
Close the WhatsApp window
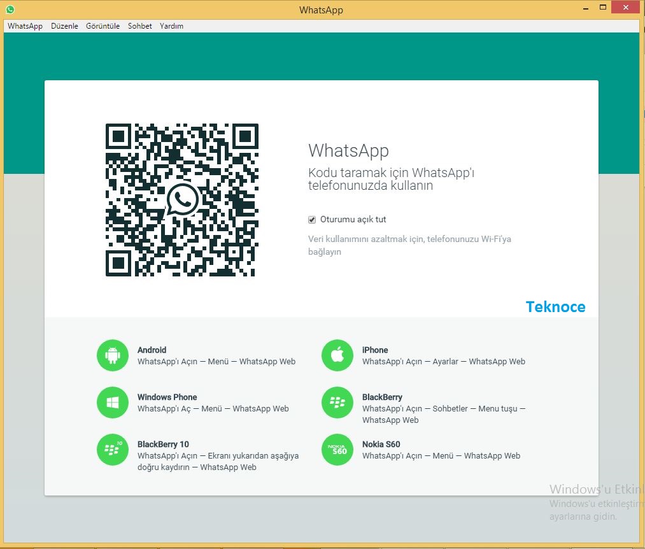[x=626, y=8]
